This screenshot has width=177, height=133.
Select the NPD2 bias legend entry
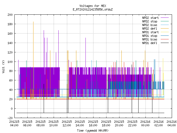coord(150,25)
